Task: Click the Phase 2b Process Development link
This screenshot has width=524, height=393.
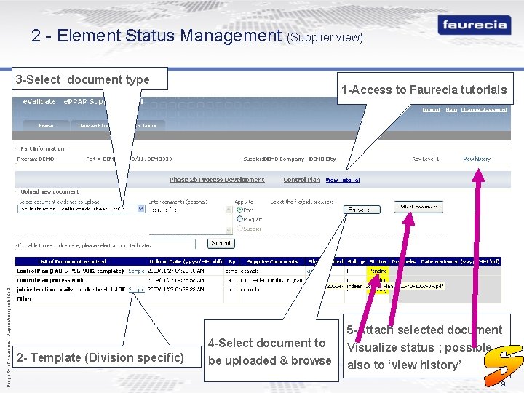Action: [x=217, y=180]
